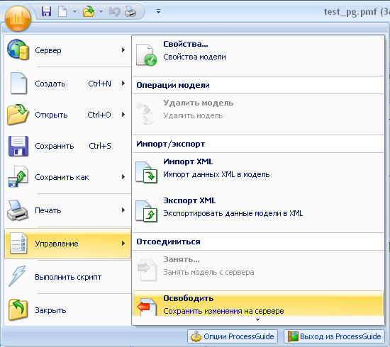Expand the Сохранить как submenu arrow
The image size is (390, 347).
(123, 177)
